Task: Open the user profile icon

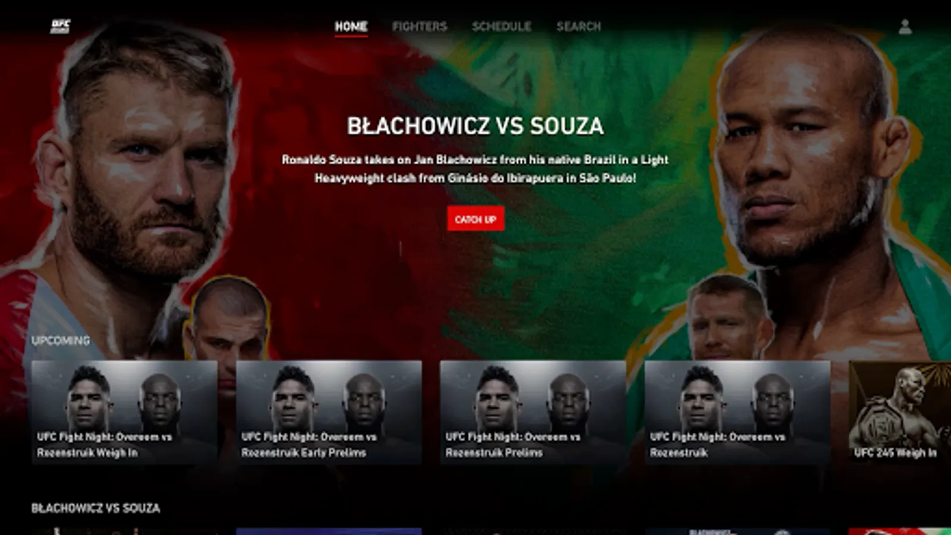Action: [x=905, y=27]
